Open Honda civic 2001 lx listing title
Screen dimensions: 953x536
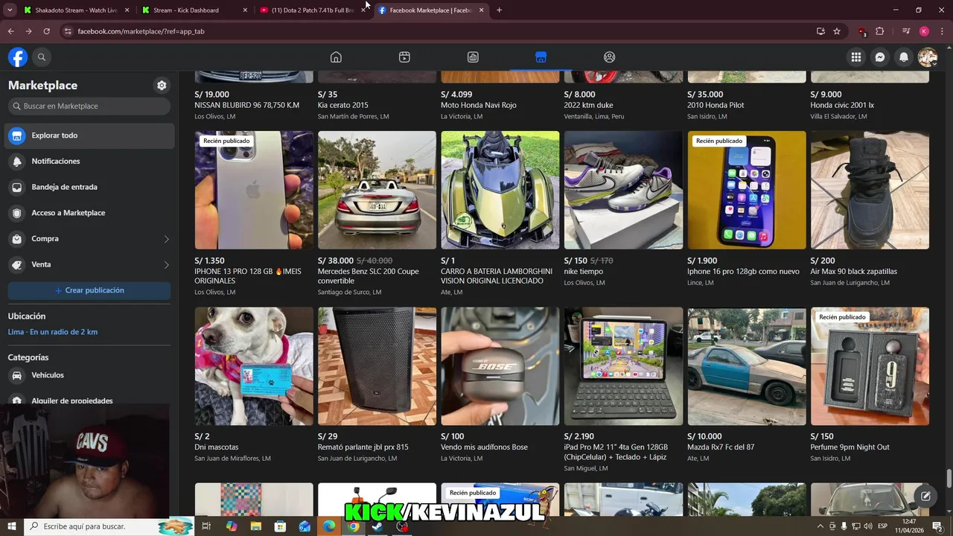click(x=842, y=106)
